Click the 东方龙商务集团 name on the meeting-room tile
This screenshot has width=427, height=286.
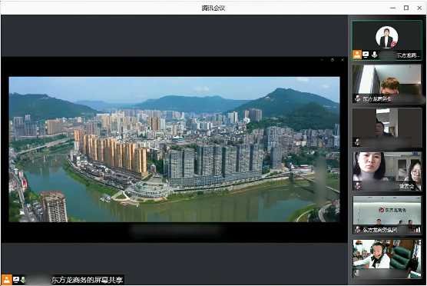[x=380, y=230]
